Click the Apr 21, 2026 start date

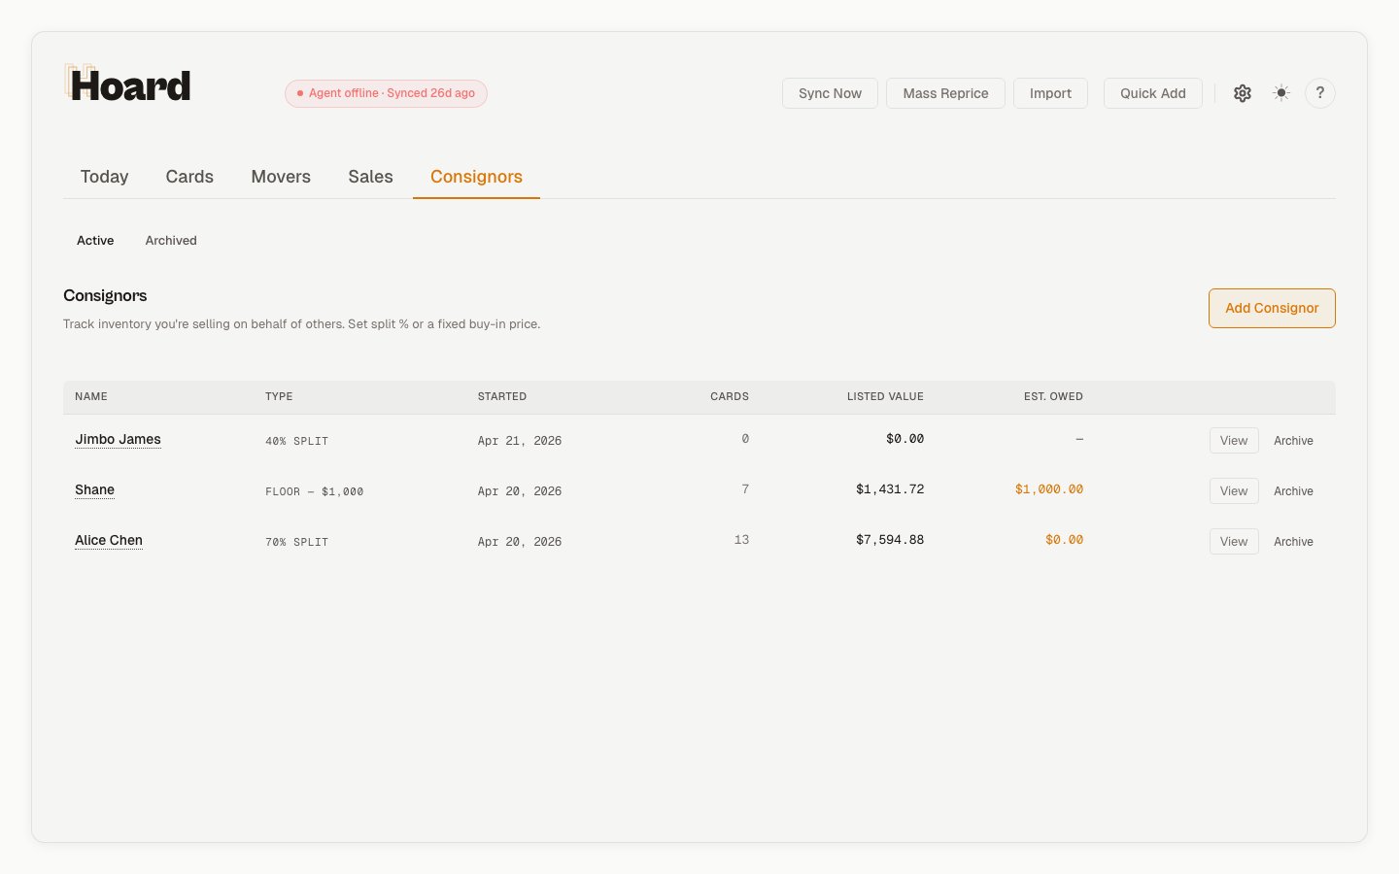pyautogui.click(x=520, y=441)
